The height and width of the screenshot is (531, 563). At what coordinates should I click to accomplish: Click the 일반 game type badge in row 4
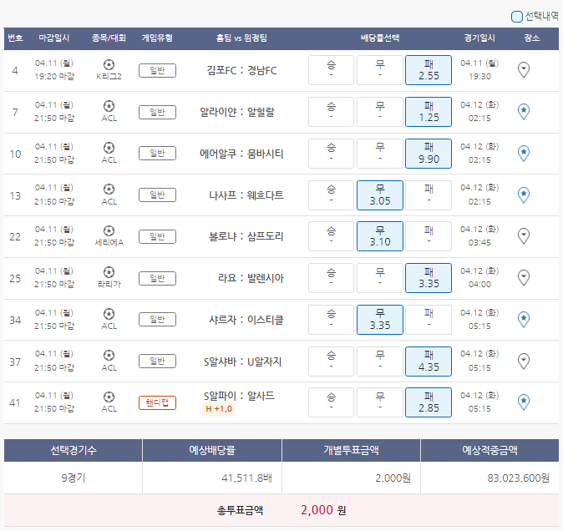pos(157,70)
